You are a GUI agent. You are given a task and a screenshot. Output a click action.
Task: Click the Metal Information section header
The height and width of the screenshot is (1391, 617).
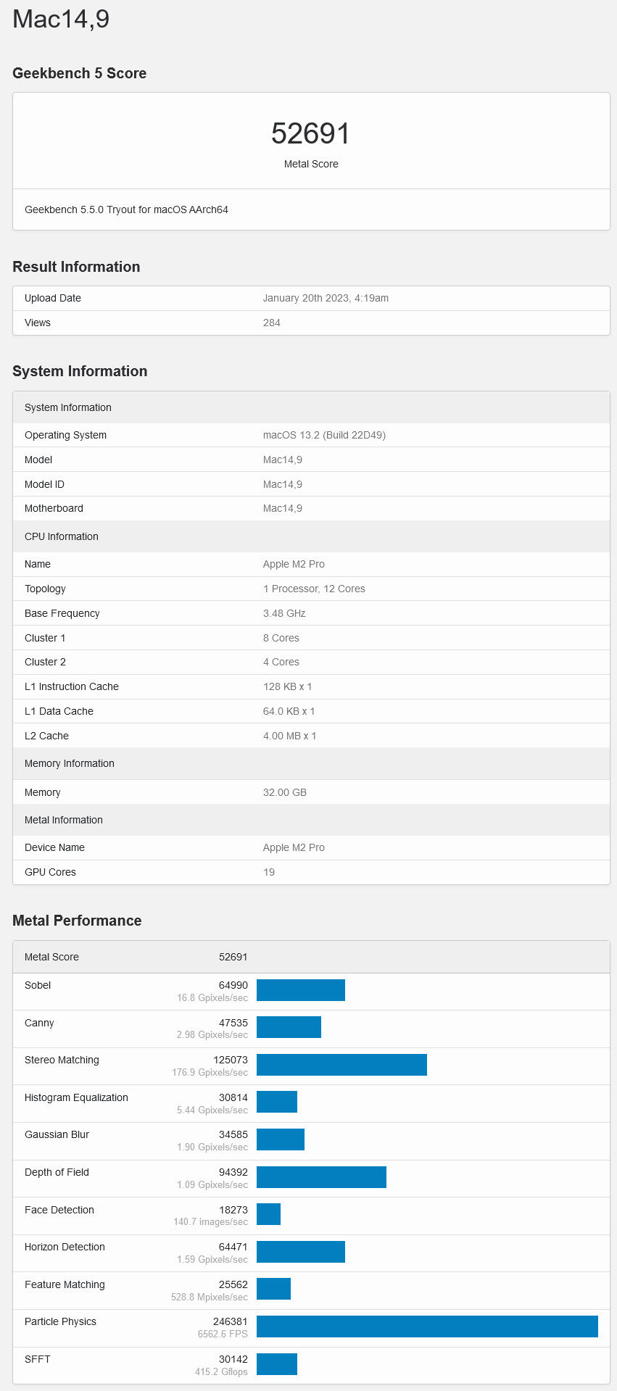64,820
